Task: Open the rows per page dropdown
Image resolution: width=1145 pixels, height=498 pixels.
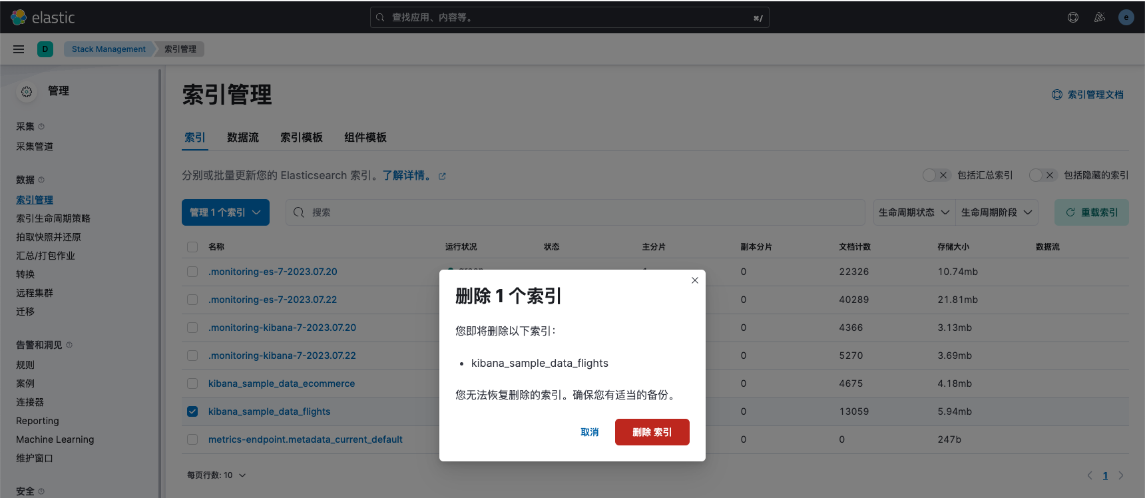Action: (216, 475)
